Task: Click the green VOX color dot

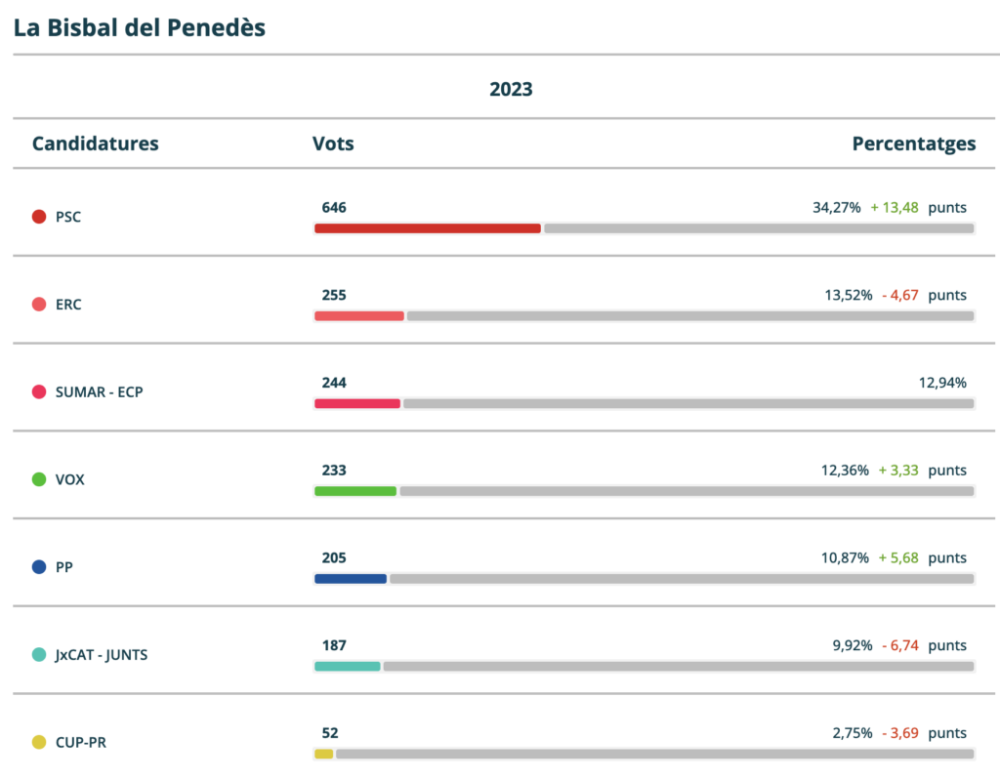Action: tap(39, 479)
